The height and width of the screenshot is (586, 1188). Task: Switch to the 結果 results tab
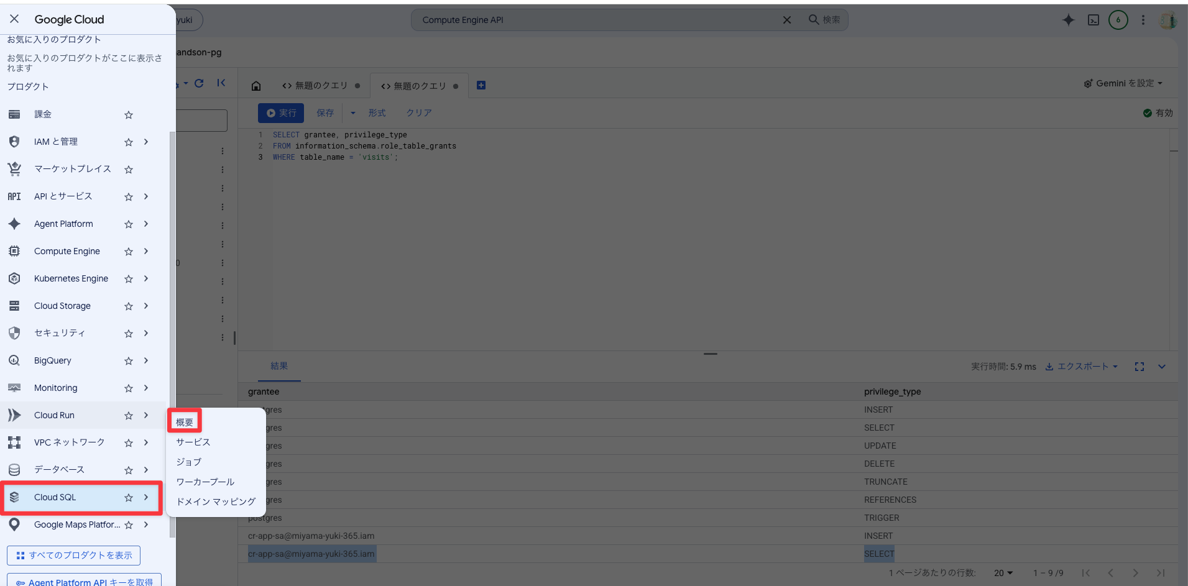(x=279, y=367)
